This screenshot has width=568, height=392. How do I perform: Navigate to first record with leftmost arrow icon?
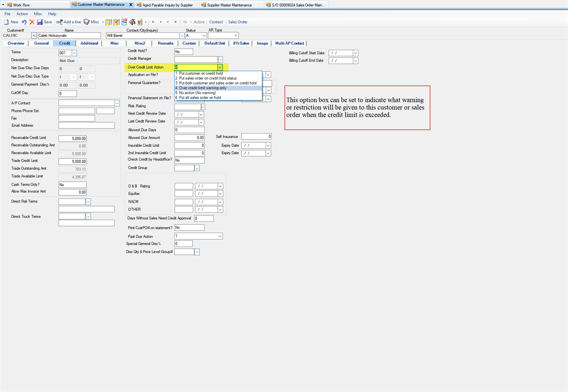point(153,22)
